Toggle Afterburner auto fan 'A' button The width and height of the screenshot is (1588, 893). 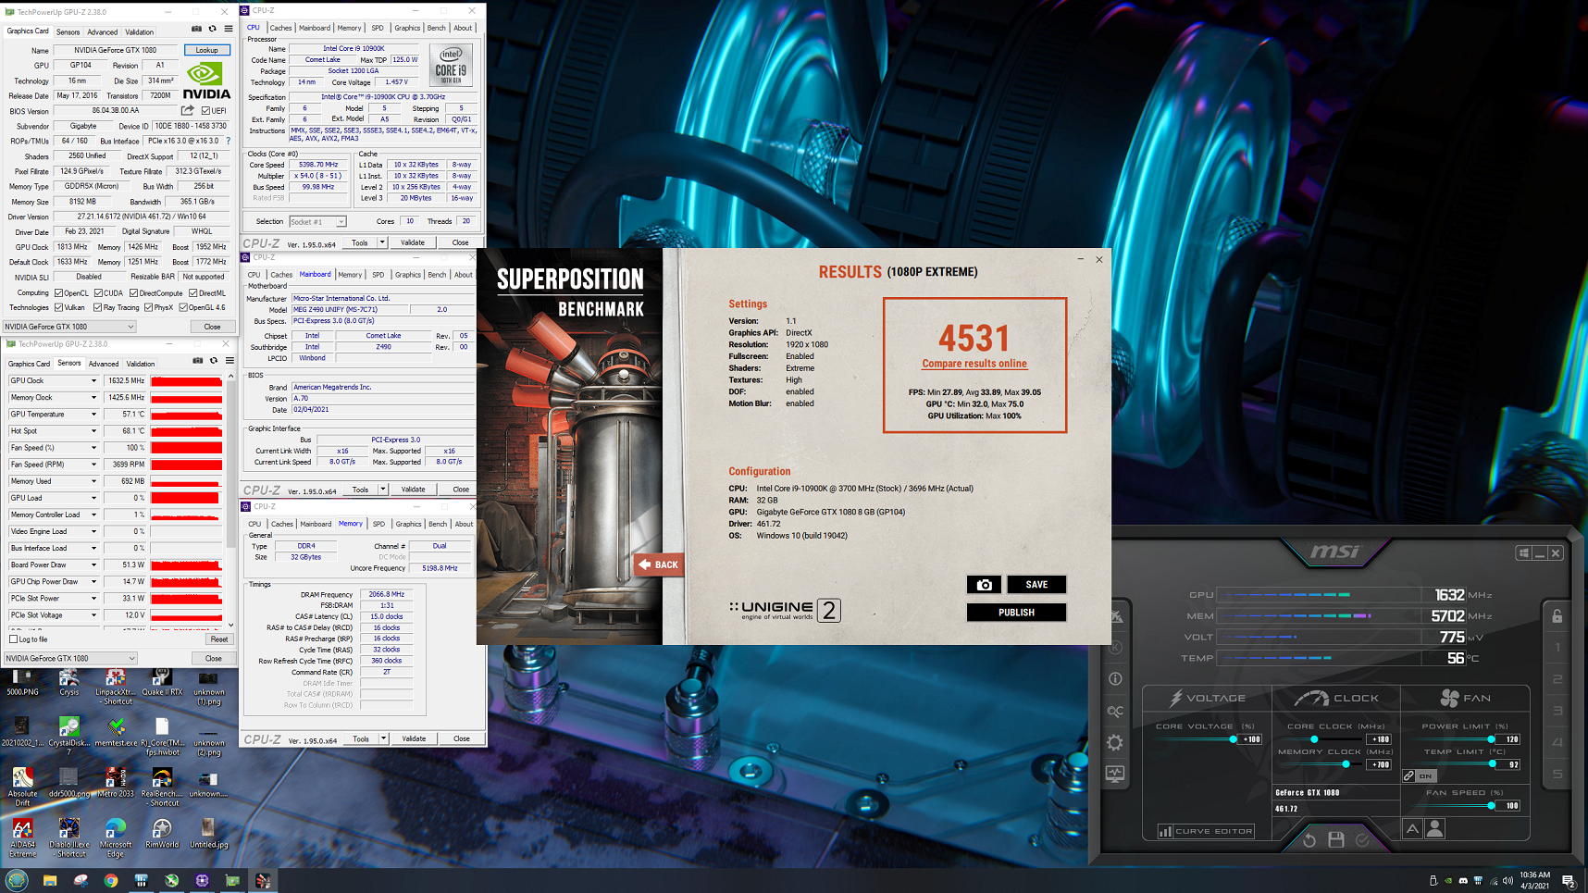(1412, 829)
